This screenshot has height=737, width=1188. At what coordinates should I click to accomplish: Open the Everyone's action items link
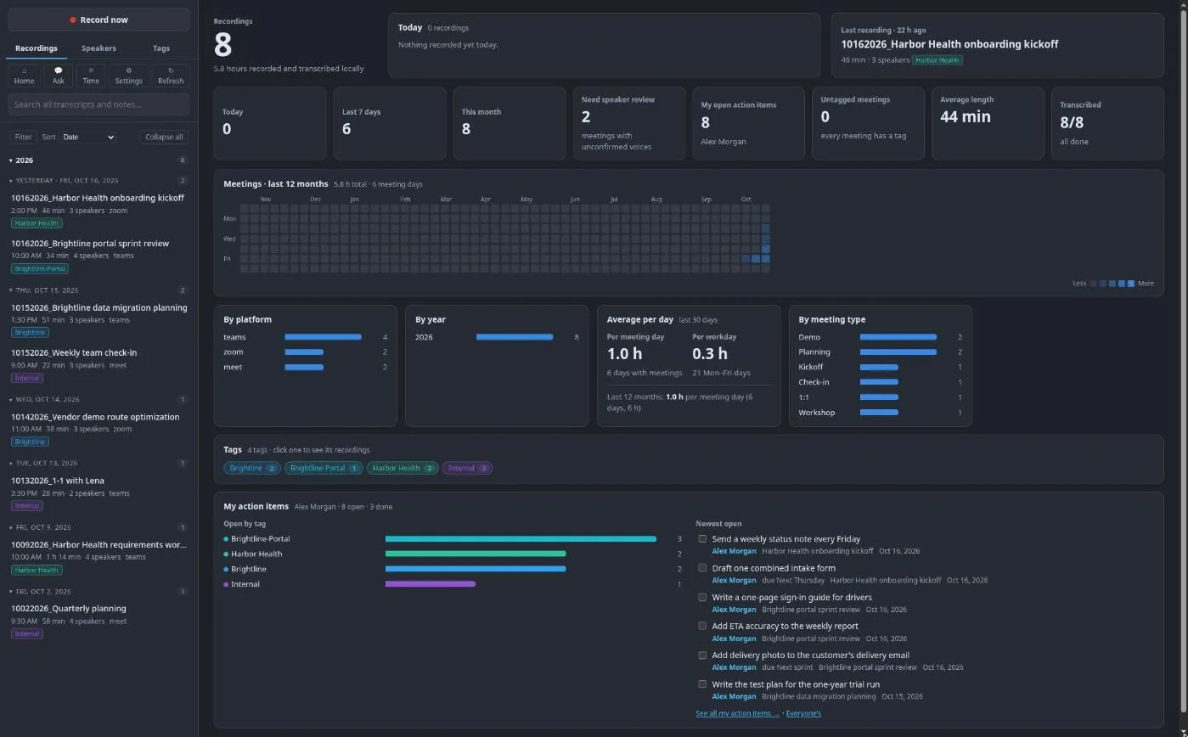point(803,713)
